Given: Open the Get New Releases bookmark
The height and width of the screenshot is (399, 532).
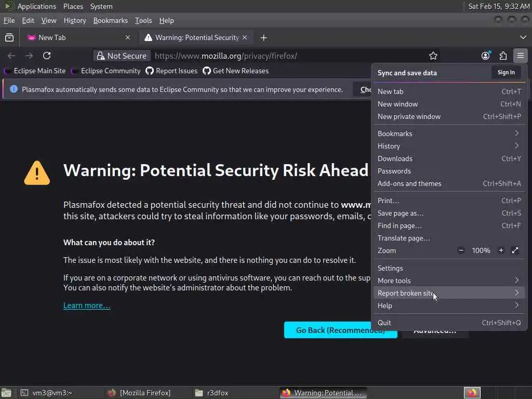Looking at the screenshot, I should 235,71.
